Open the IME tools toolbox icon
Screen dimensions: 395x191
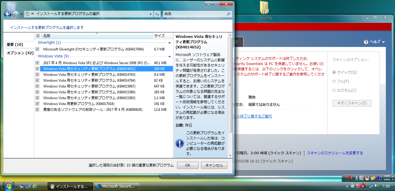(373, 178)
